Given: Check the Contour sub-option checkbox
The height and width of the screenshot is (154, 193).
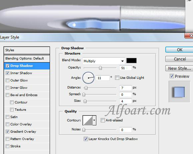Looking at the screenshot, I should pos(12,102).
